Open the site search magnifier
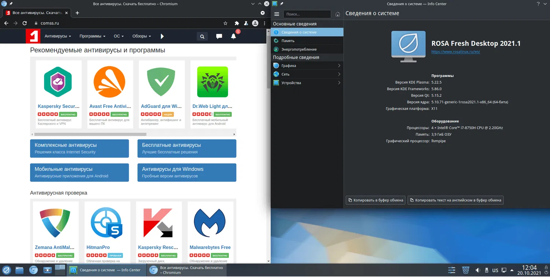 (202, 36)
